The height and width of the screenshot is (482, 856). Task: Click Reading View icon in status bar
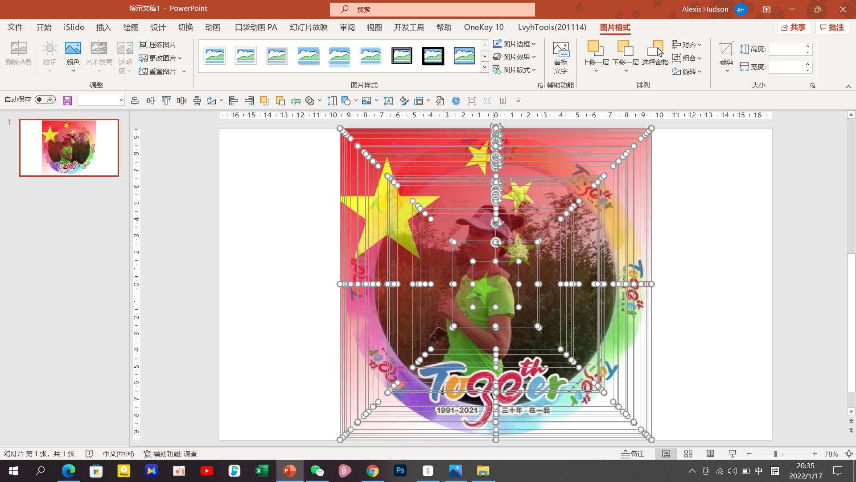click(x=710, y=453)
